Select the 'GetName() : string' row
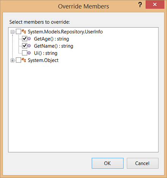The height and width of the screenshot is (178, 167). 54,46
